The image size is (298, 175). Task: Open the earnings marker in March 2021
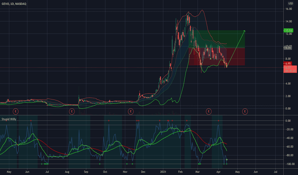pyautogui.click(x=209, y=111)
